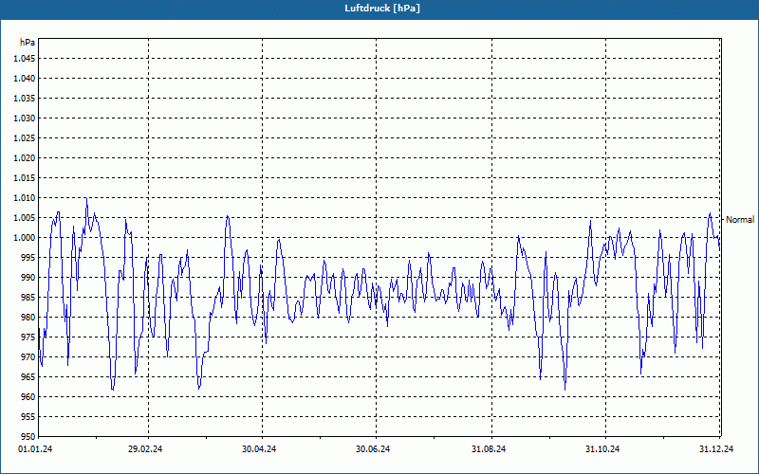Screen dimensions: 759x474
Task: Select the 975 y-axis label
Action: (28, 337)
